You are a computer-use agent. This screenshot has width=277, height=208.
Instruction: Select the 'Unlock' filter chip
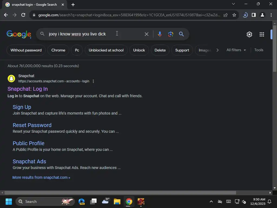point(139,50)
